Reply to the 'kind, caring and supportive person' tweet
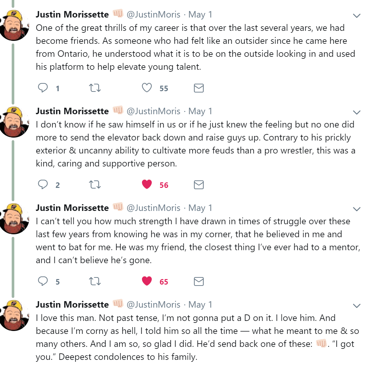Viewport: 372px width, 367px height. tap(43, 185)
